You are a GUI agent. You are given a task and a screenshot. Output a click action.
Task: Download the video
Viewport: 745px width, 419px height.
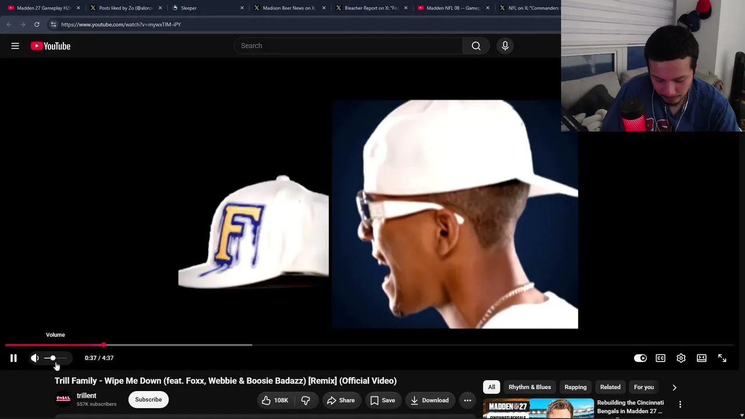[430, 400]
